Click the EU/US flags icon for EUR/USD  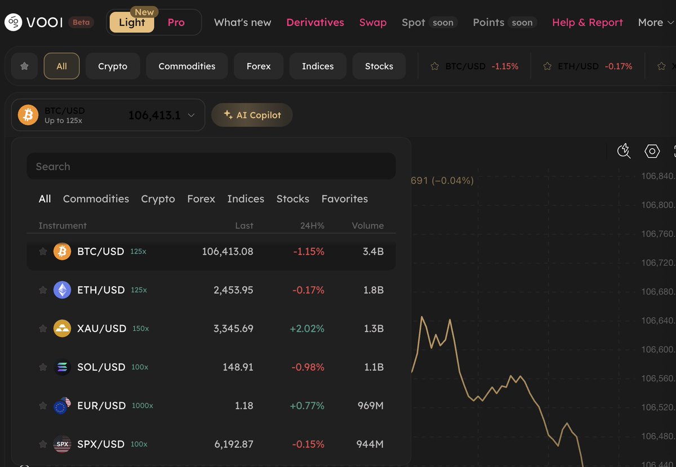point(62,406)
